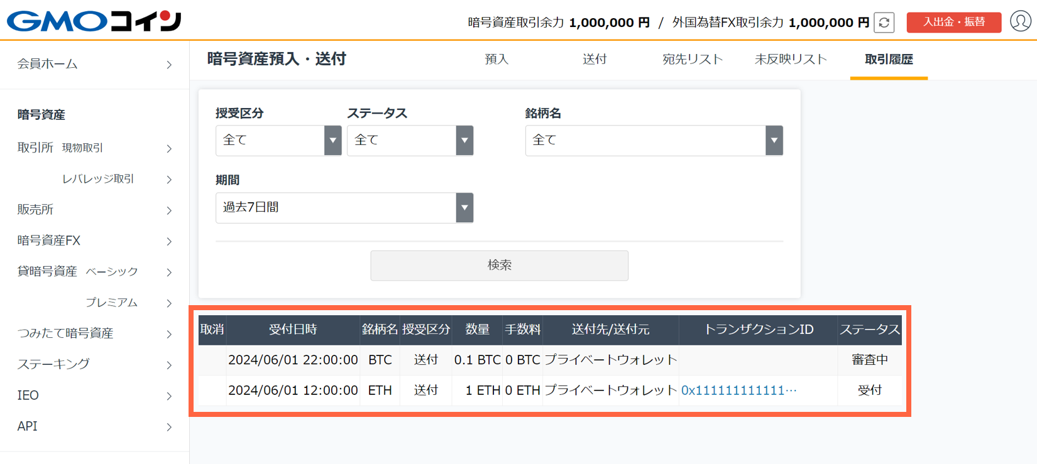
Task: Refresh trading balance with reload icon
Action: pos(884,23)
